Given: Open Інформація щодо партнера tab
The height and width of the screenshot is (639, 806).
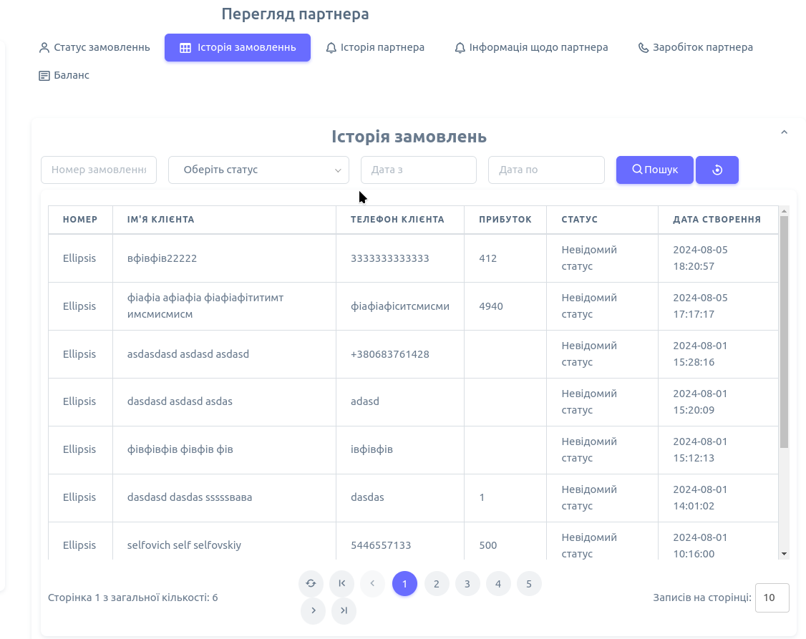Looking at the screenshot, I should [x=531, y=48].
